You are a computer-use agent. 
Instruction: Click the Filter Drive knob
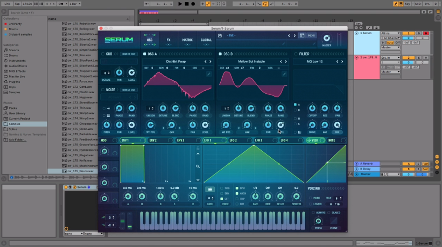[312, 125]
